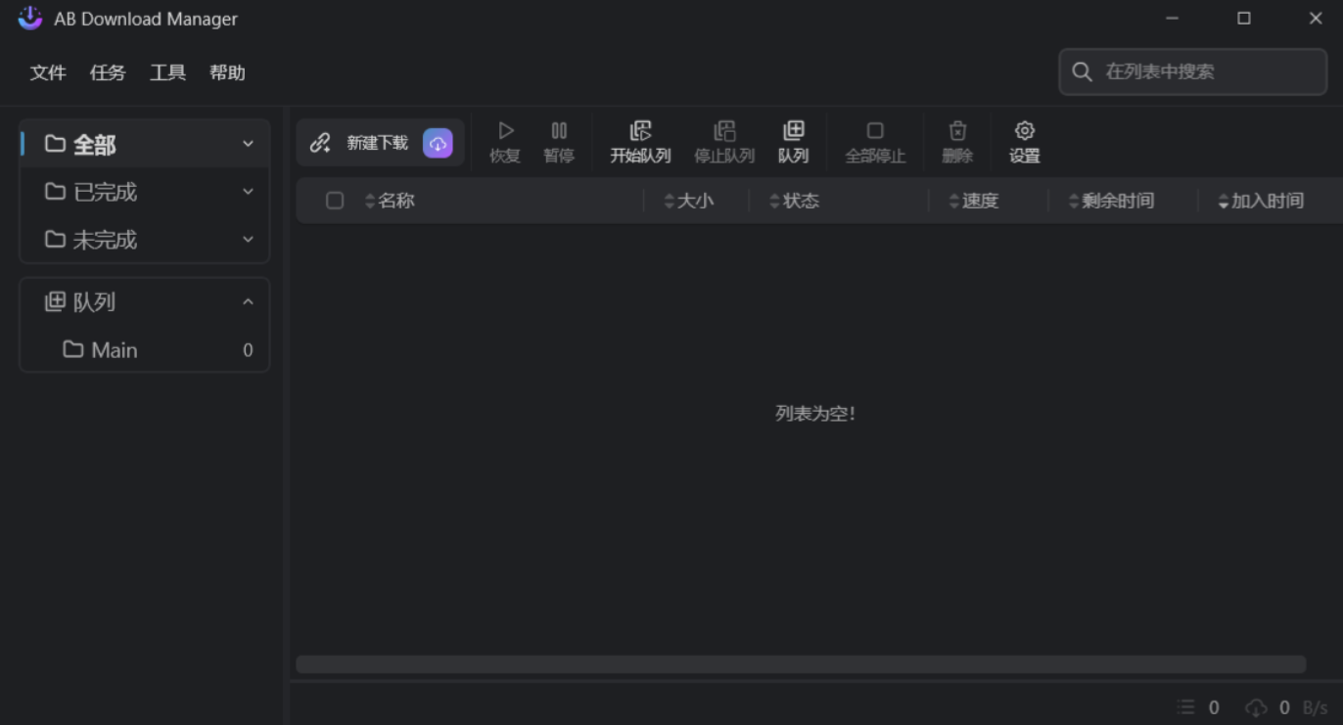The height and width of the screenshot is (725, 1343).
Task: Click the folder icon next to 全部
Action: [x=55, y=144]
